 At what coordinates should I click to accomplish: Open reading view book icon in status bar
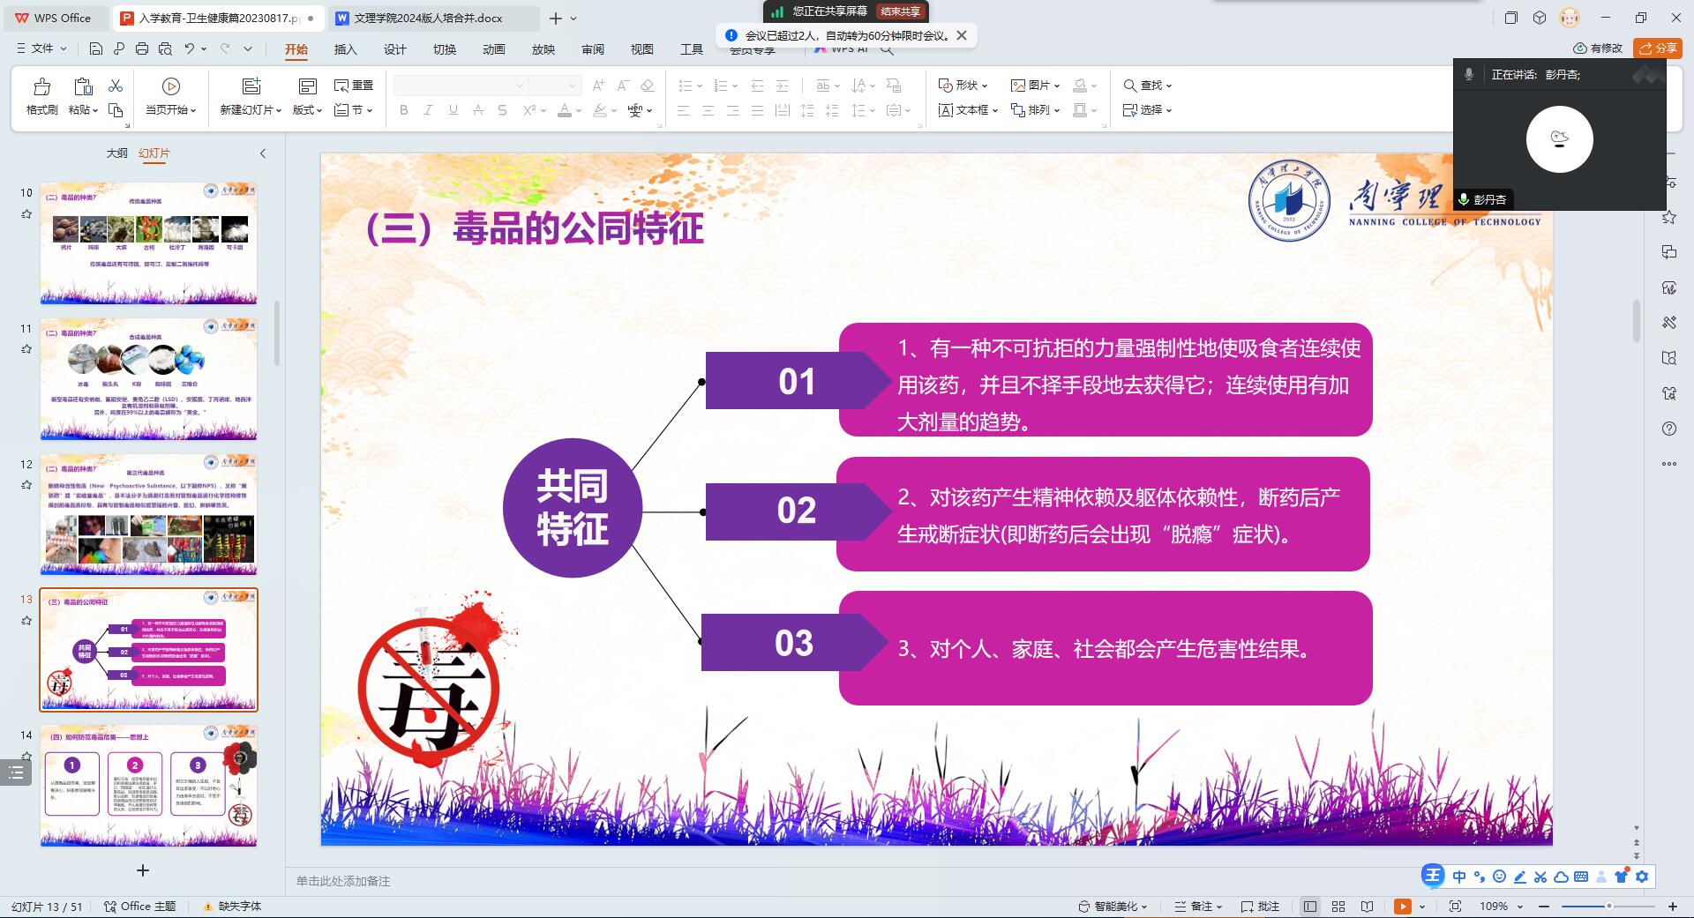point(1367,906)
